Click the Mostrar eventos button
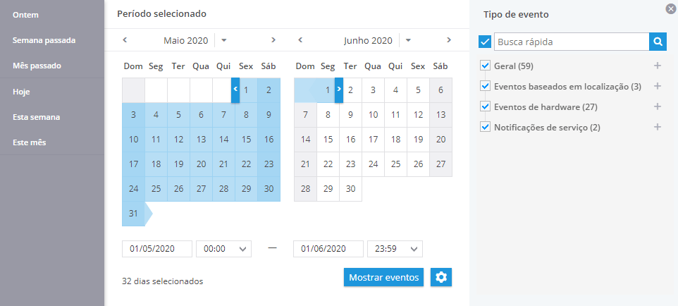This screenshot has width=678, height=306. pos(383,277)
